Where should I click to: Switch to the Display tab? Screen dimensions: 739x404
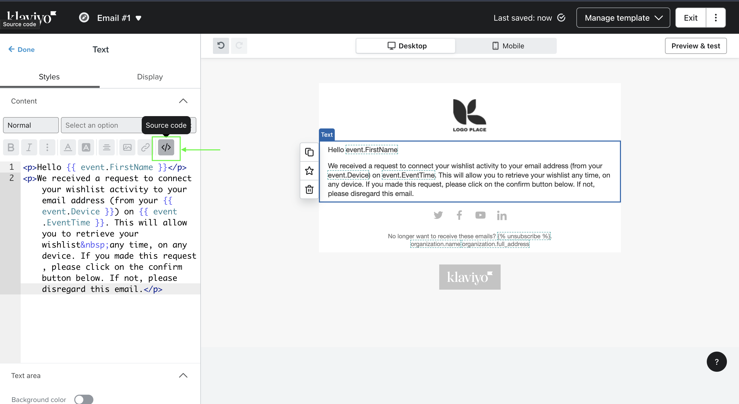pyautogui.click(x=150, y=77)
